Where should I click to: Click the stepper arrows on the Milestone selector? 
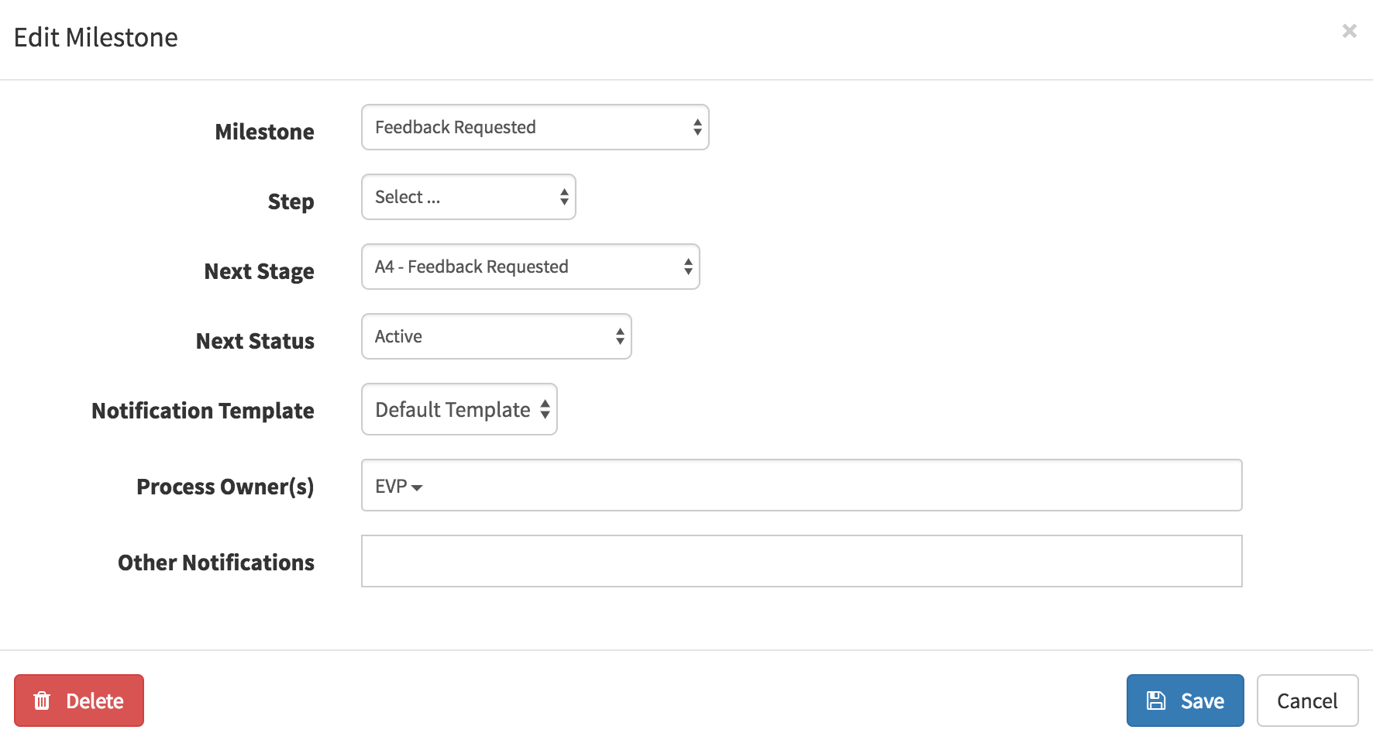(696, 126)
